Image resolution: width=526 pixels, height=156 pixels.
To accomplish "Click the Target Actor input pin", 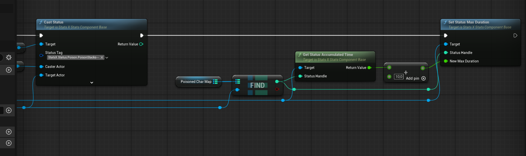I will (41, 75).
